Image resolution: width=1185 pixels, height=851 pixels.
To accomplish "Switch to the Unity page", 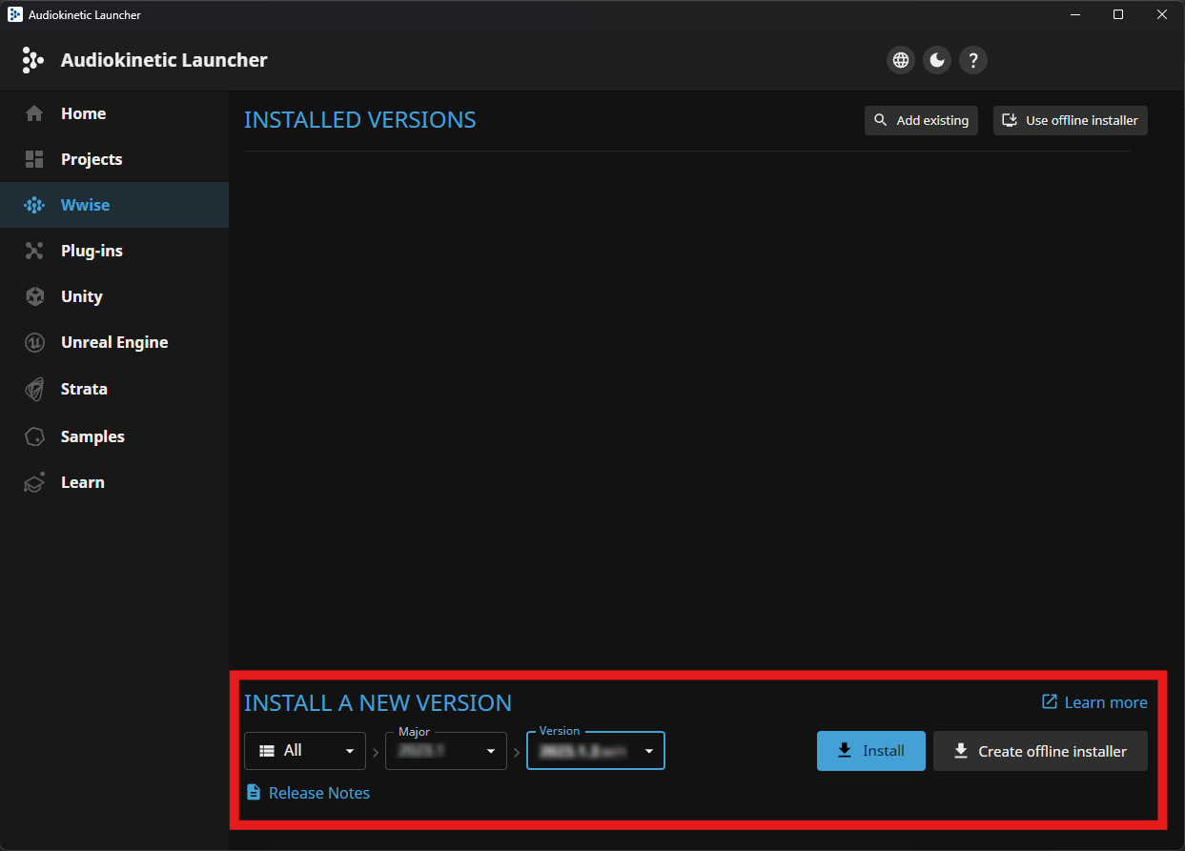I will click(x=114, y=296).
